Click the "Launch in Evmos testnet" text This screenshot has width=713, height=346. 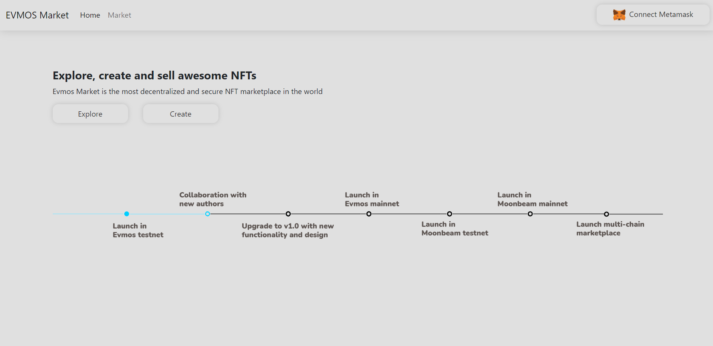click(138, 230)
